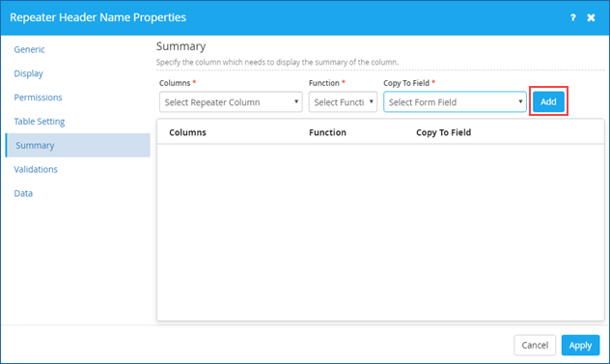The width and height of the screenshot is (610, 364).
Task: Switch to the Data tab
Action: (23, 193)
